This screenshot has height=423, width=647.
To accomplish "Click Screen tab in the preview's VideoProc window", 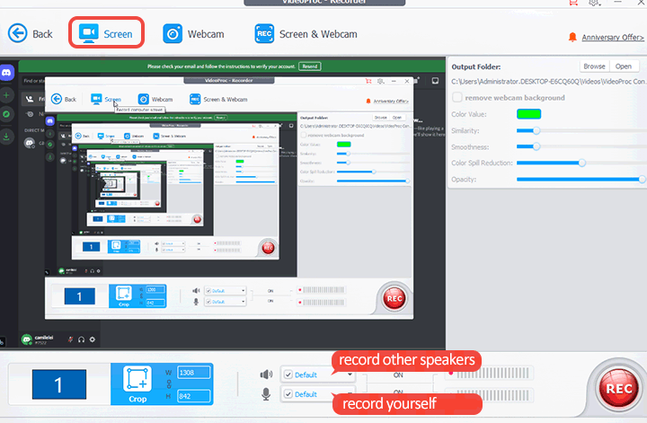I will coord(106,99).
